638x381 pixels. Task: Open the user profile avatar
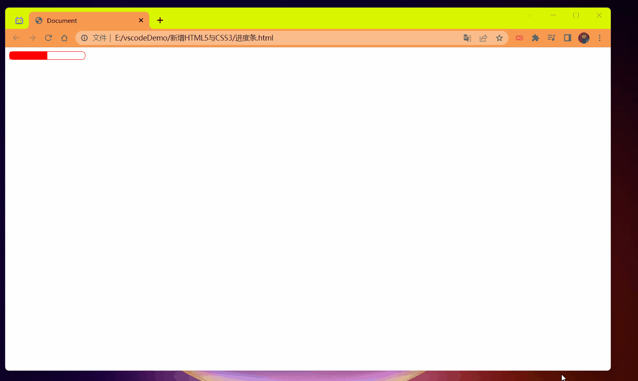point(584,38)
